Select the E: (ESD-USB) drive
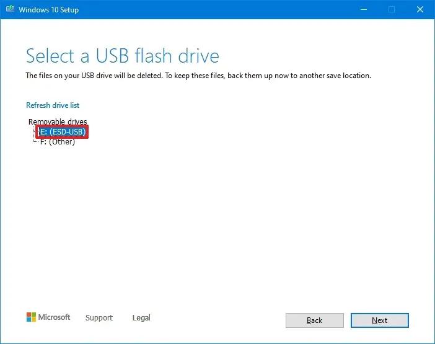The width and height of the screenshot is (435, 344). tap(62, 131)
